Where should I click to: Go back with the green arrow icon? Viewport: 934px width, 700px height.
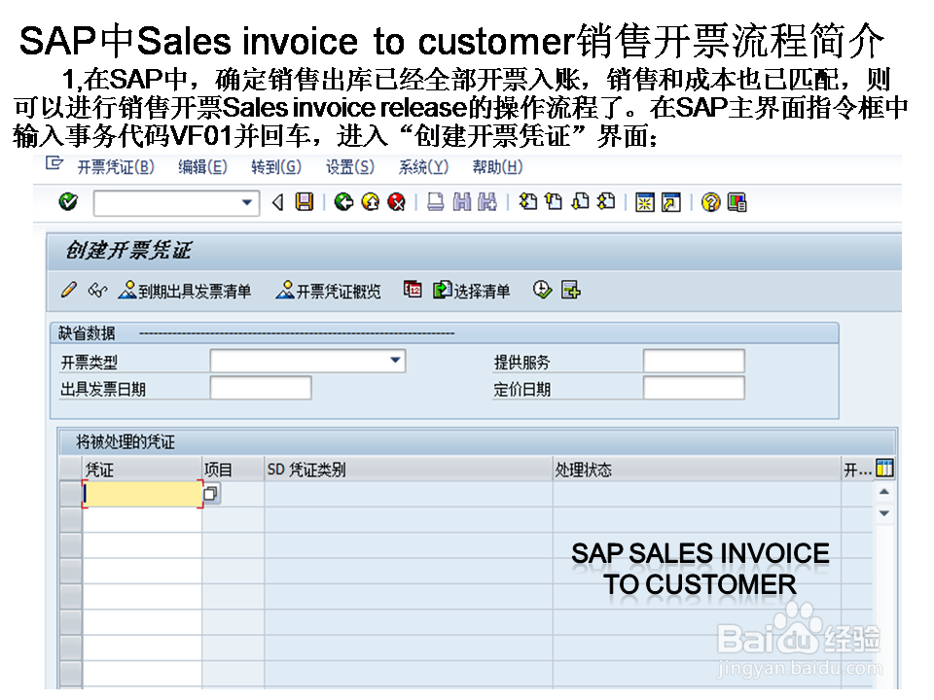(x=343, y=202)
